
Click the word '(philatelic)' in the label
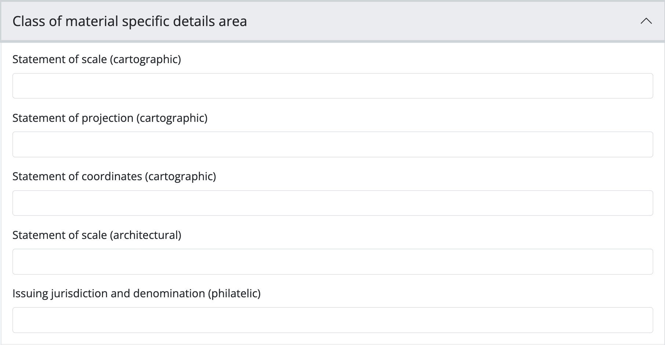pyautogui.click(x=234, y=294)
